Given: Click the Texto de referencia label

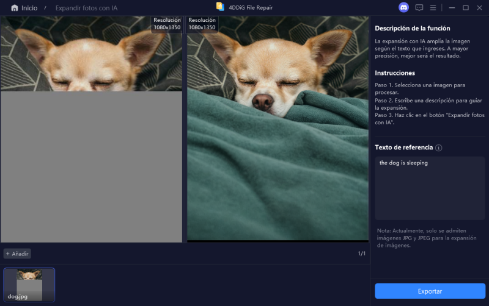Looking at the screenshot, I should [403, 148].
